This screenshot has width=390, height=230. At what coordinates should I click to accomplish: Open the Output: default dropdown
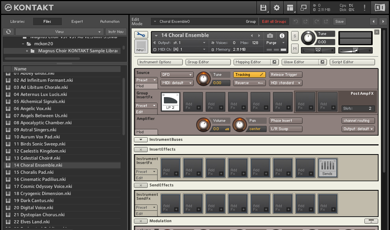tap(358, 129)
